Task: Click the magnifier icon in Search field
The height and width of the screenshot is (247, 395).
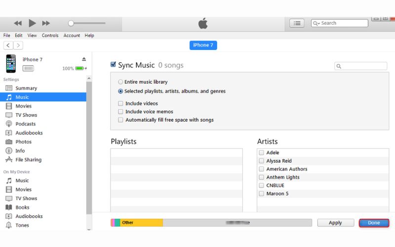Action: (x=316, y=23)
